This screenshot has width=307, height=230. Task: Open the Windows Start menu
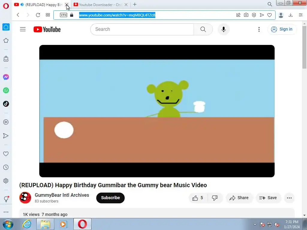coord(8,224)
